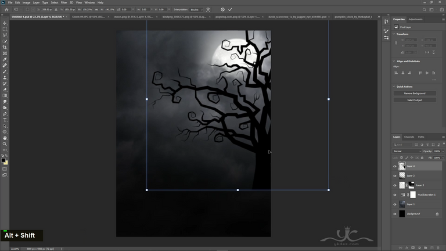
Task: Open the Fill dropdown arrow
Action: click(x=443, y=157)
